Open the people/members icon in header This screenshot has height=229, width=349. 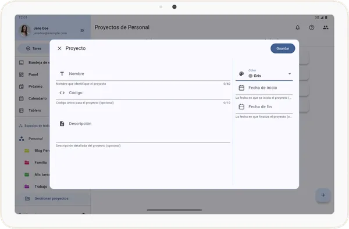[326, 27]
